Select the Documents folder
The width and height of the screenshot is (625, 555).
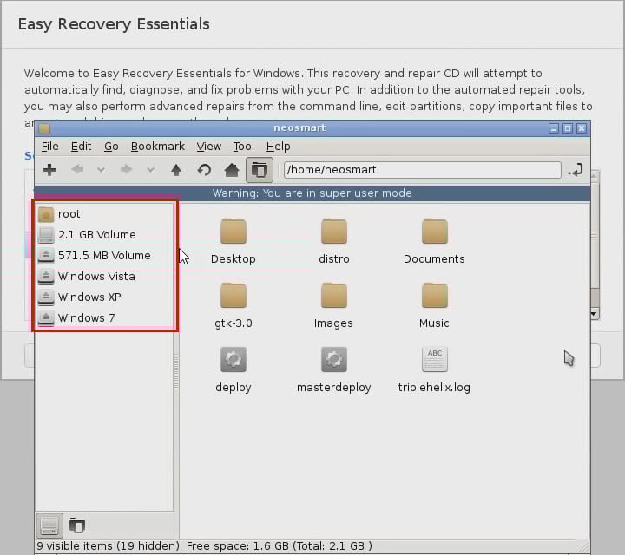coord(435,241)
